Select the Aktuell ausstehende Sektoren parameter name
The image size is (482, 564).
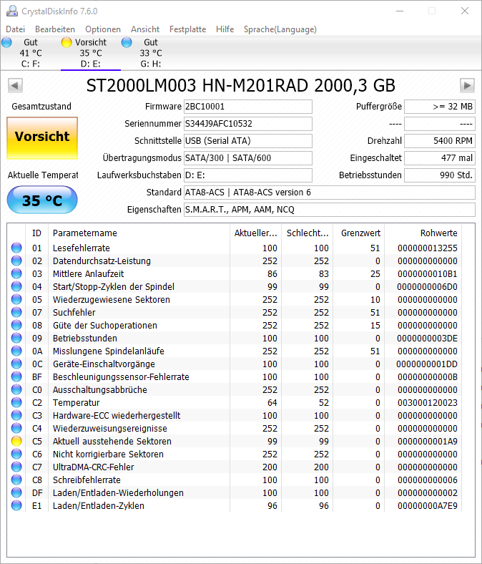click(x=112, y=442)
